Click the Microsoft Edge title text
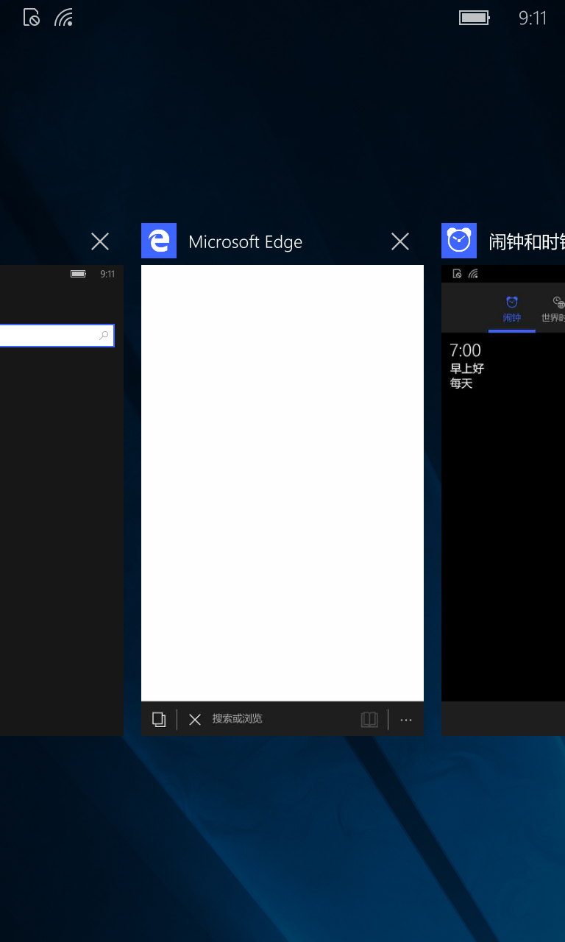Image resolution: width=565 pixels, height=942 pixels. click(x=245, y=242)
